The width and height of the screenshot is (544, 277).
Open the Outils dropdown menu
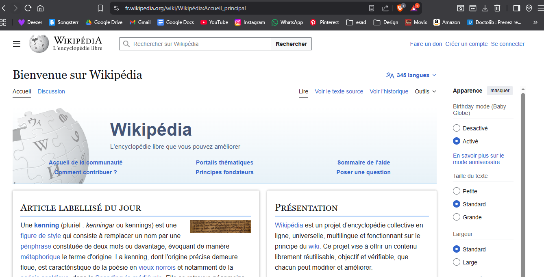click(425, 91)
